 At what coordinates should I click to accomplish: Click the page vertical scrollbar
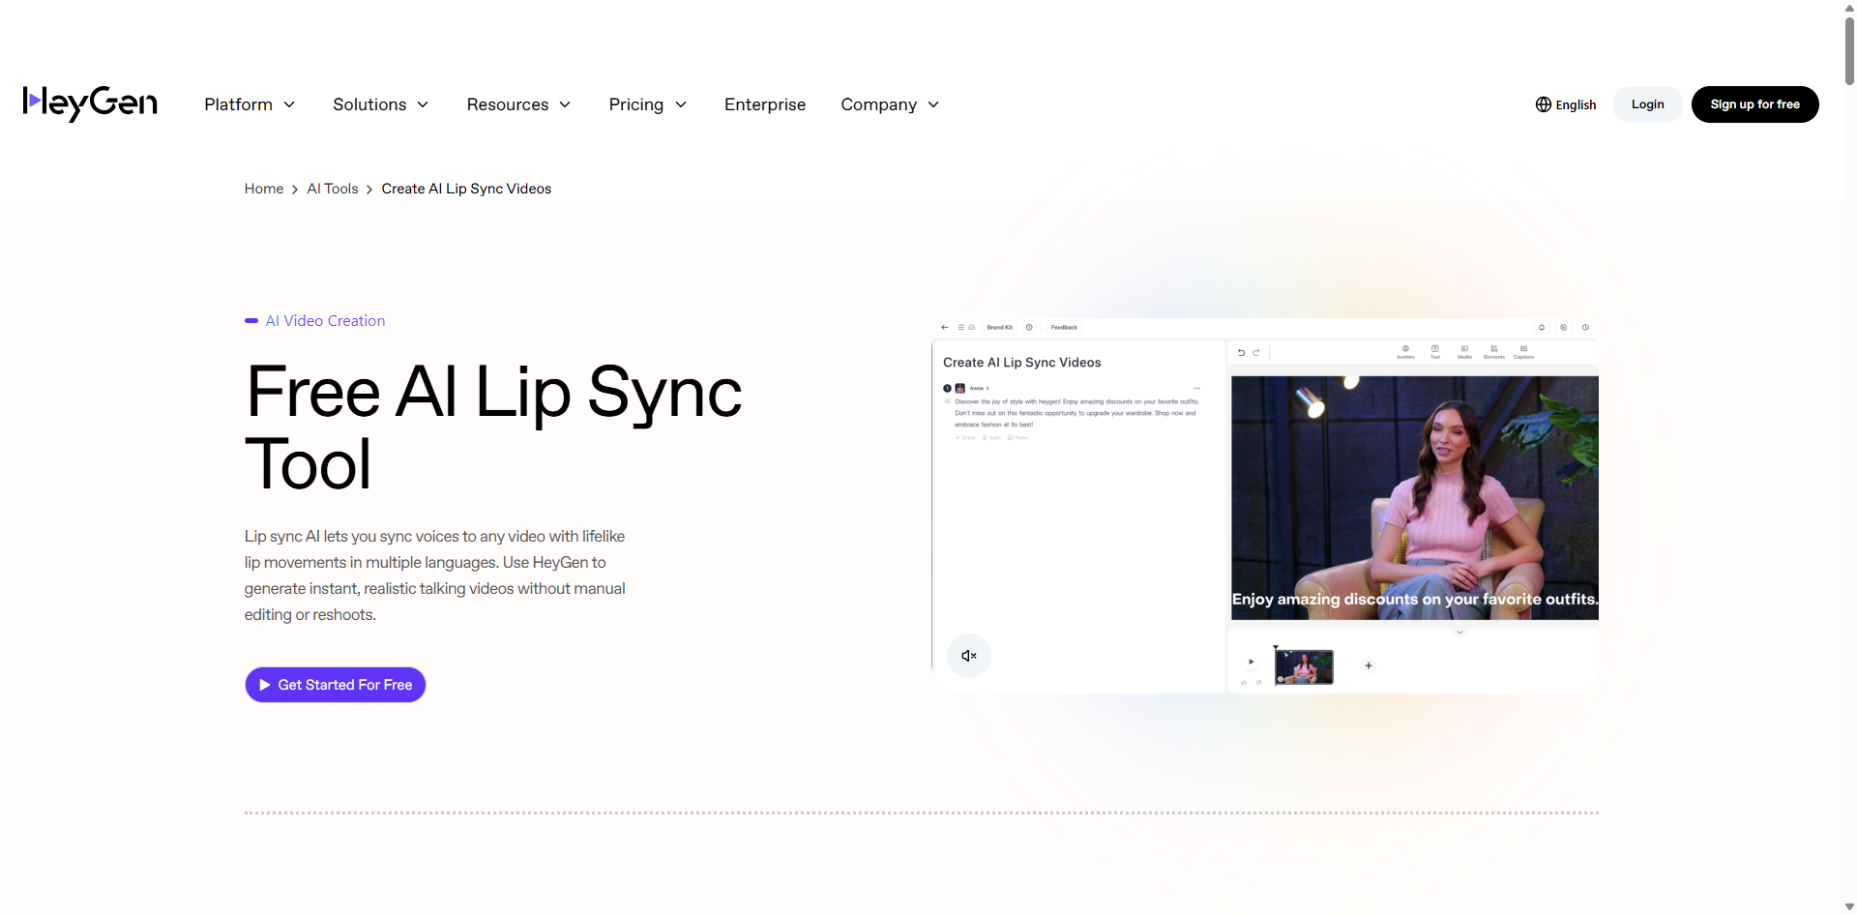coord(1849,50)
